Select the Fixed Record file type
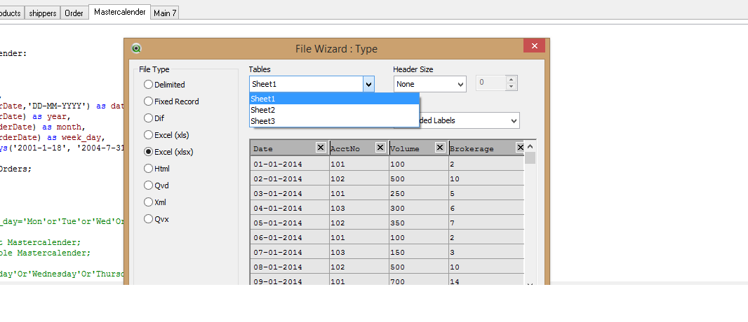Screen dimensions: 748x322 148,101
